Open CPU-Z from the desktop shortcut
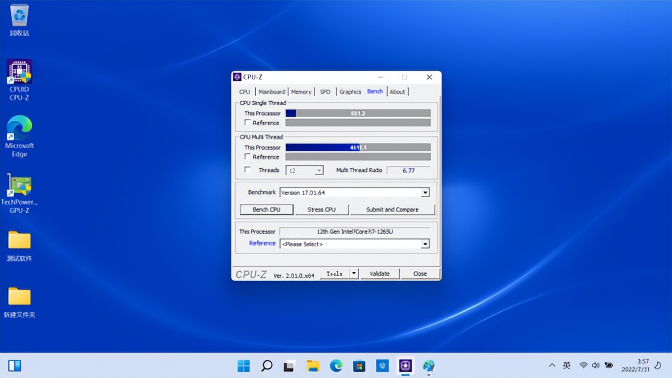The width and height of the screenshot is (672, 378). [19, 71]
